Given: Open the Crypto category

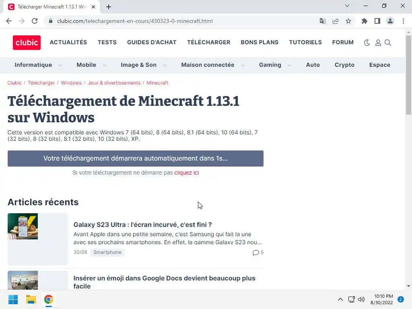Looking at the screenshot, I should [x=344, y=65].
